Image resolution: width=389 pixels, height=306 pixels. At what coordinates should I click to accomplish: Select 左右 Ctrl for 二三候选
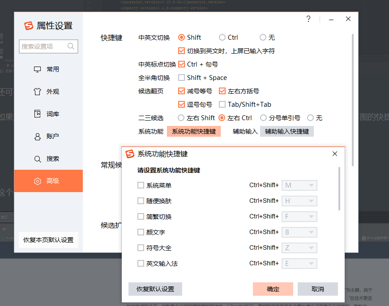point(222,117)
